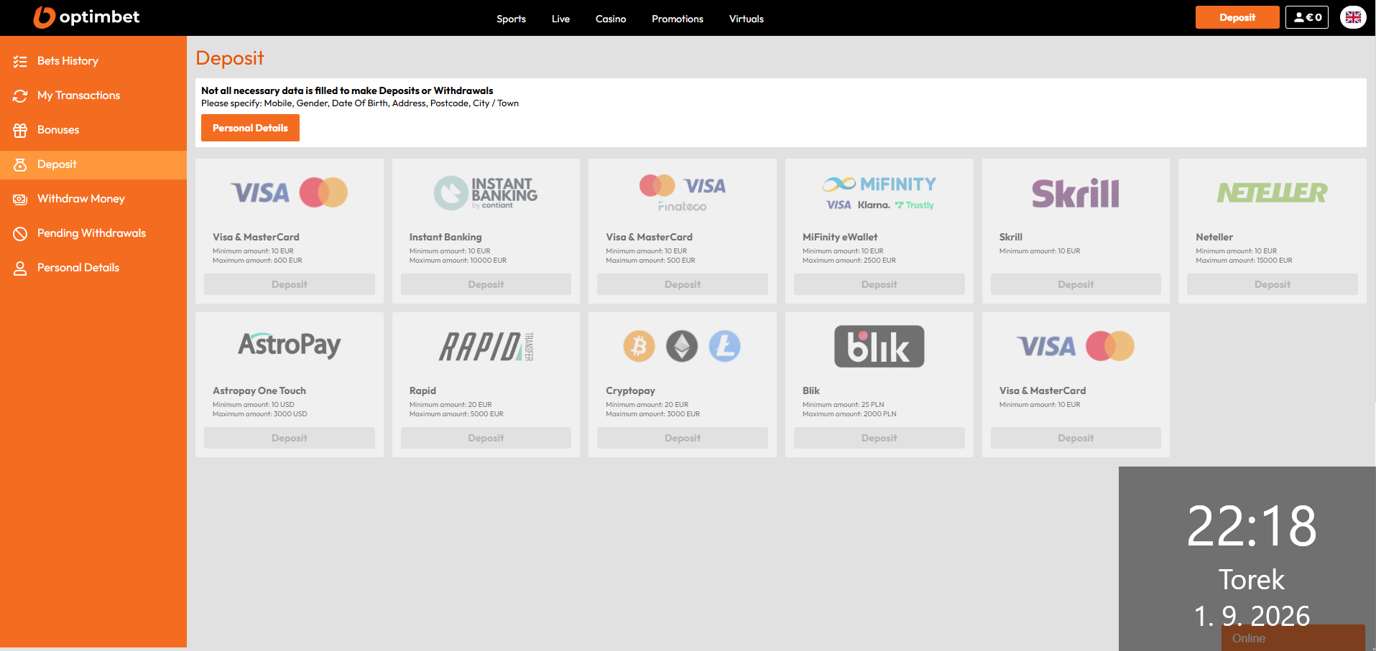The image size is (1376, 651).
Task: Click the optimbet logo
Action: click(86, 17)
